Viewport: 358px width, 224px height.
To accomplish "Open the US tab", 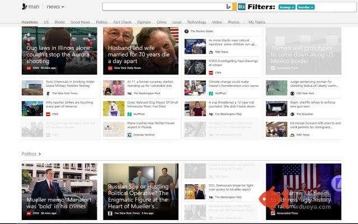I will tap(46, 22).
